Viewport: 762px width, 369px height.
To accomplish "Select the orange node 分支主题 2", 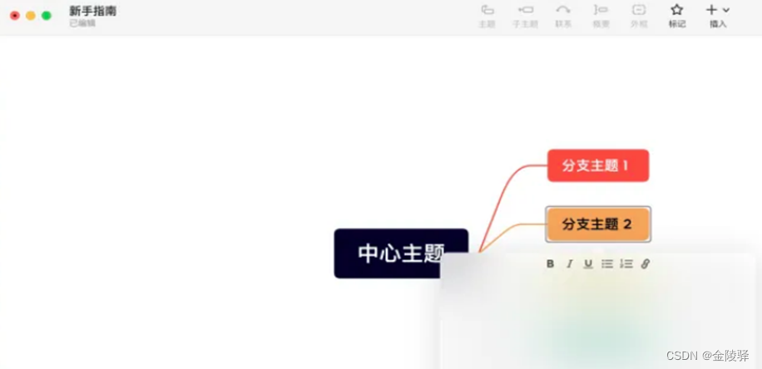I will (598, 224).
